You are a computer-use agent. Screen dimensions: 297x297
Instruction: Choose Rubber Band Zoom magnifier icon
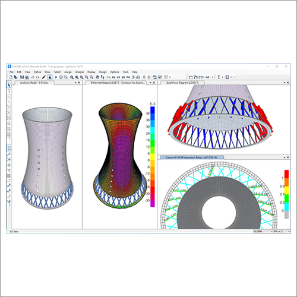coord(72,77)
